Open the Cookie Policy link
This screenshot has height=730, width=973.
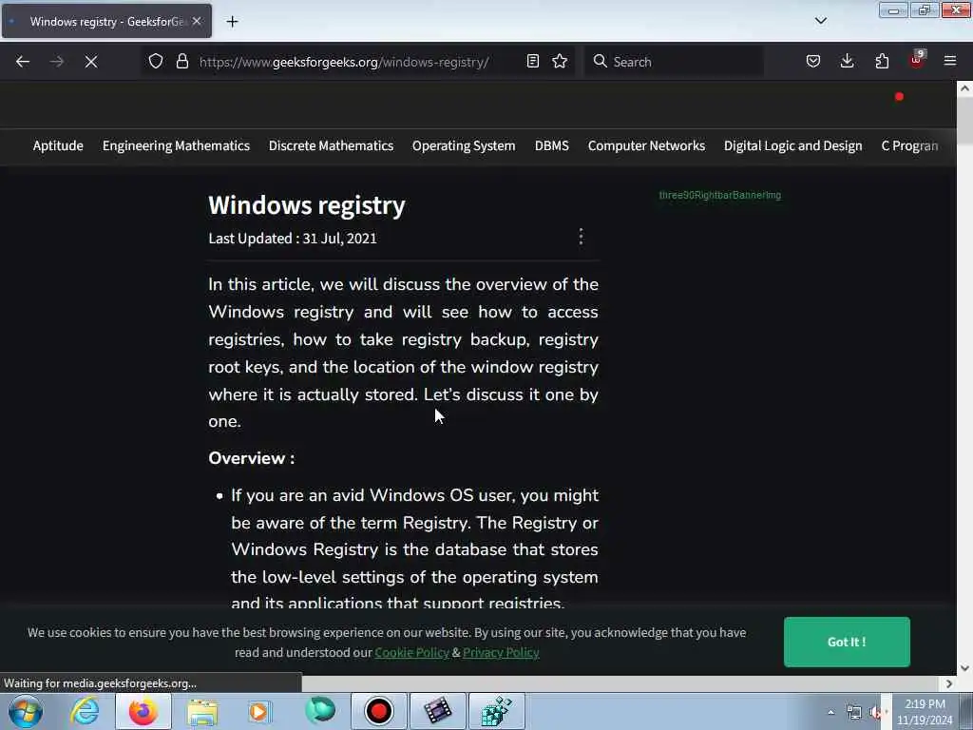pyautogui.click(x=411, y=652)
